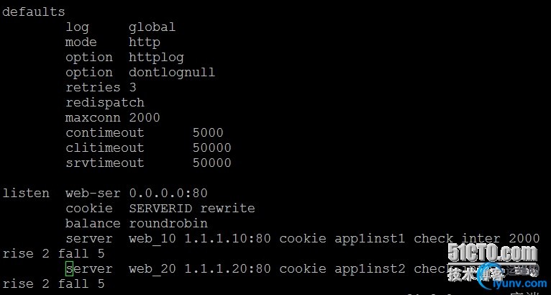Click the 51CTO.com watermark logo
The height and width of the screenshot is (295, 551).
coord(492,253)
